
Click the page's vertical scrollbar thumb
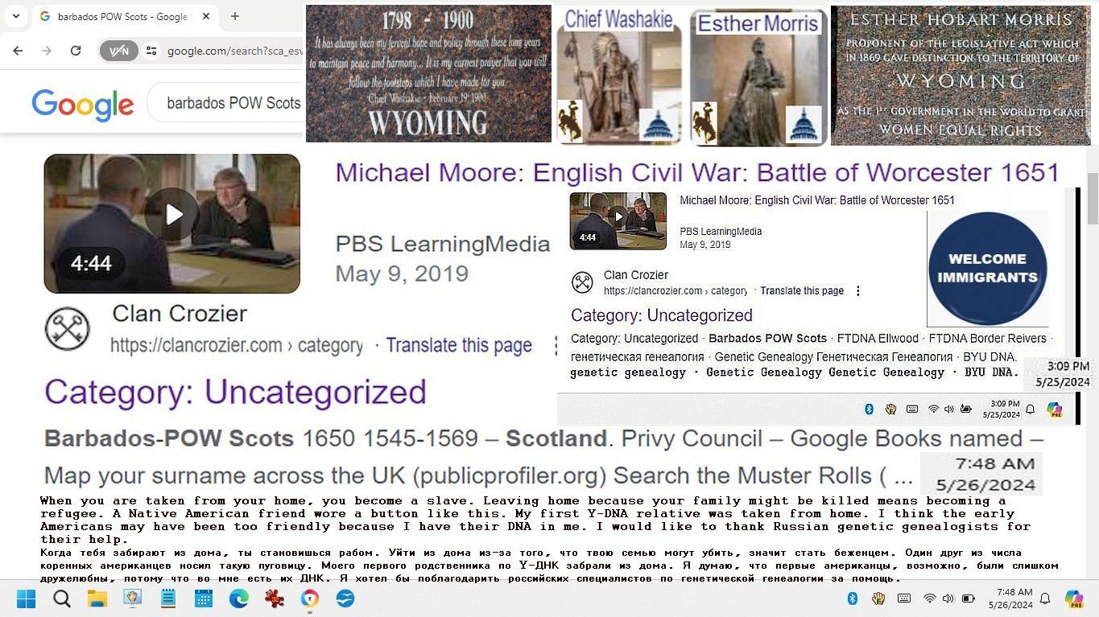coord(1093,199)
